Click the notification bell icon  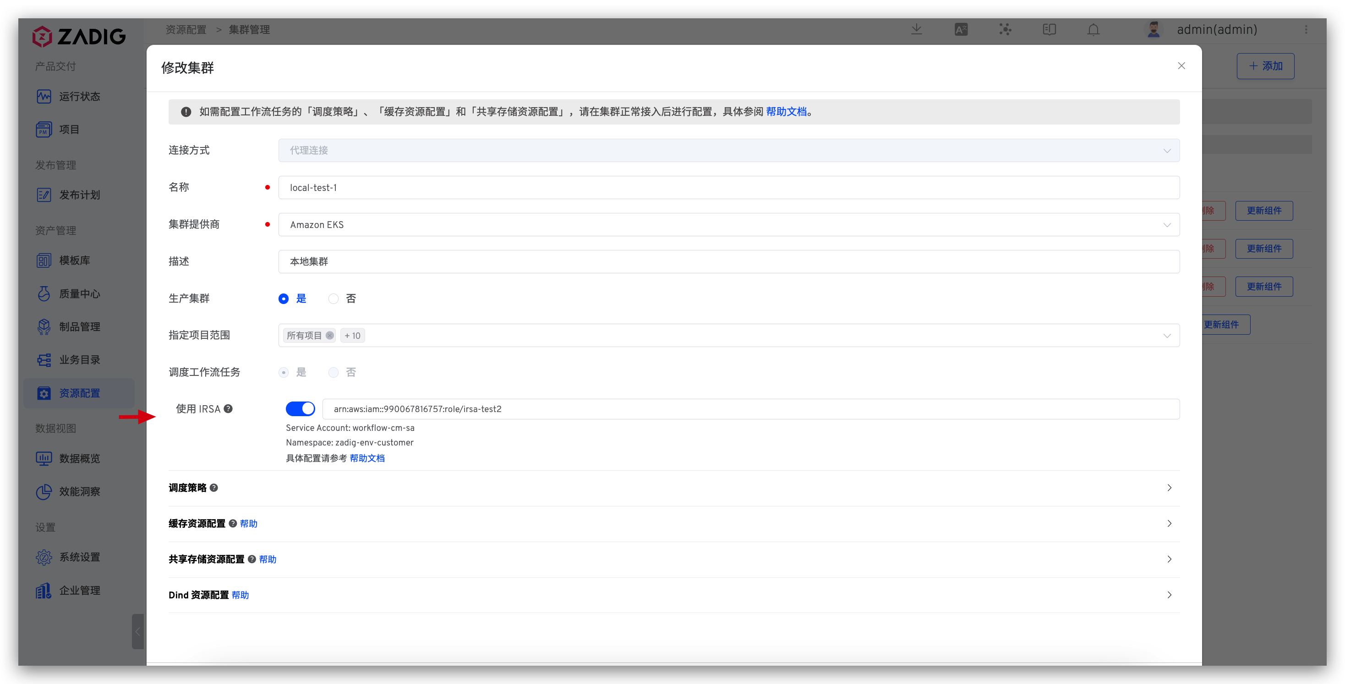click(1093, 30)
